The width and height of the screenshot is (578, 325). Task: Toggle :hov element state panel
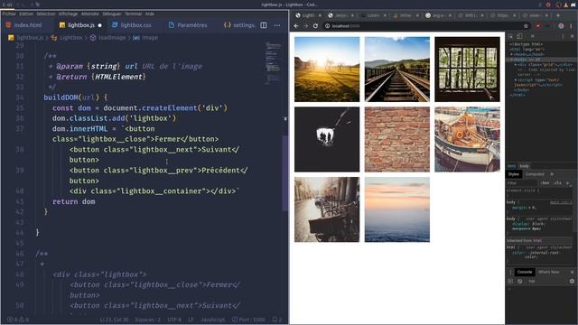coord(545,182)
